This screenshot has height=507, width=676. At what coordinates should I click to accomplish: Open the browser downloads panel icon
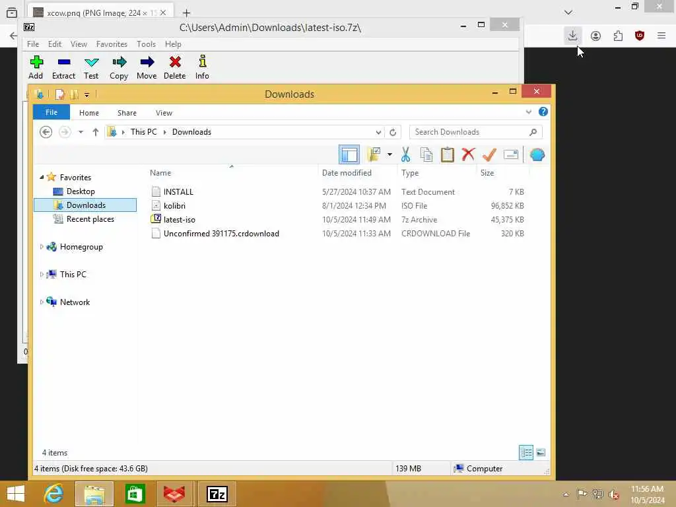coord(572,36)
